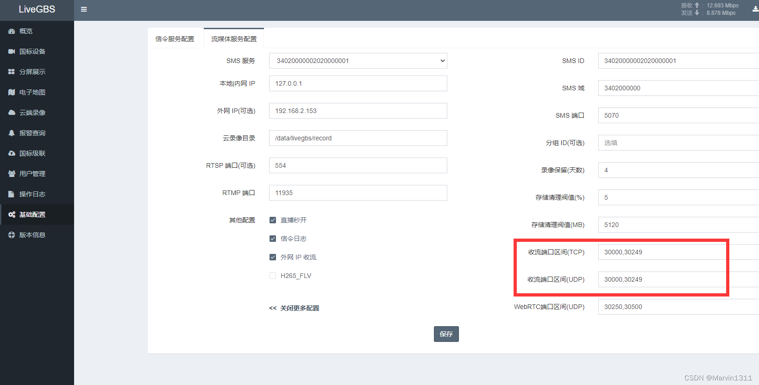Image resolution: width=759 pixels, height=385 pixels.
Task: Uncheck 信令日志 checkbox
Action: [x=273, y=239]
